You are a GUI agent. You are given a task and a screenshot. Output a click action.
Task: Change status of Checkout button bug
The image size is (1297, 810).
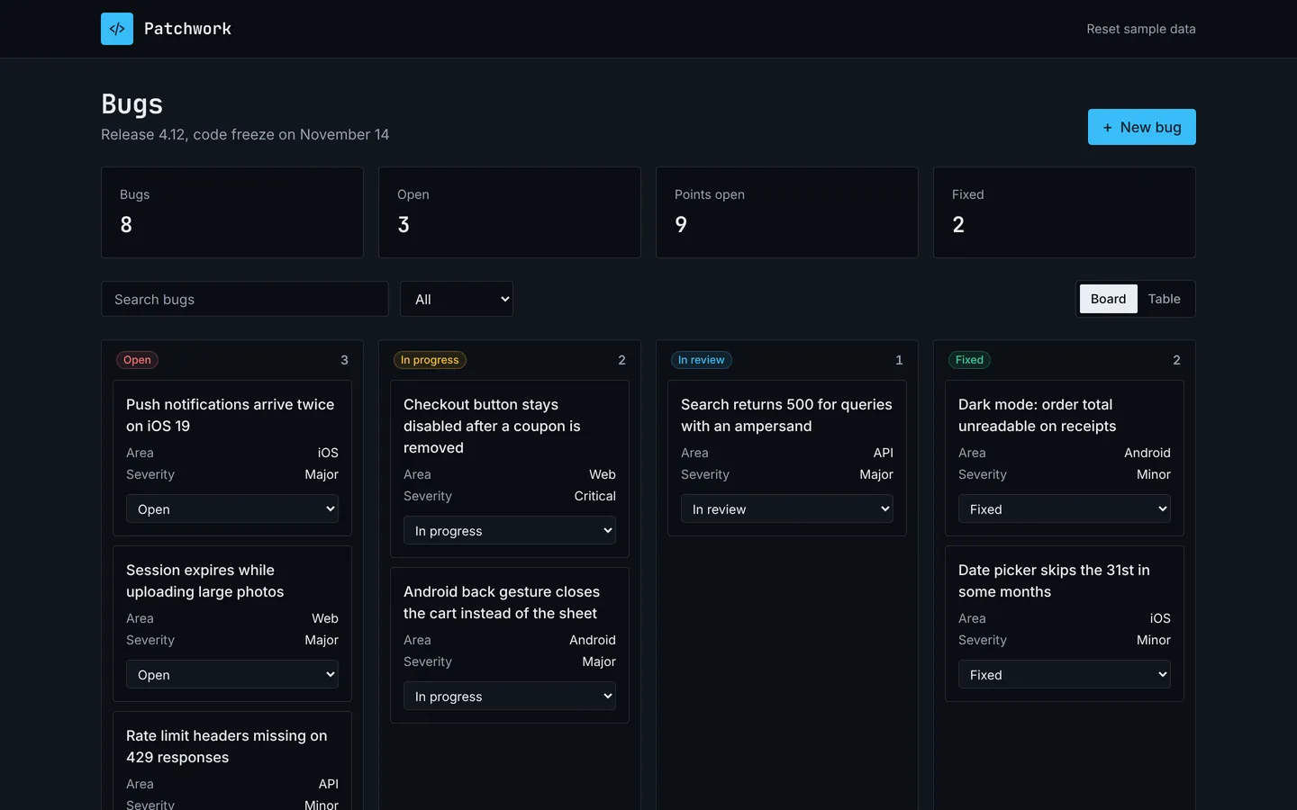point(510,531)
